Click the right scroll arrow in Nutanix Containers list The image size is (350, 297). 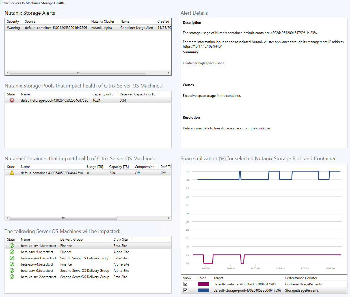point(169,218)
